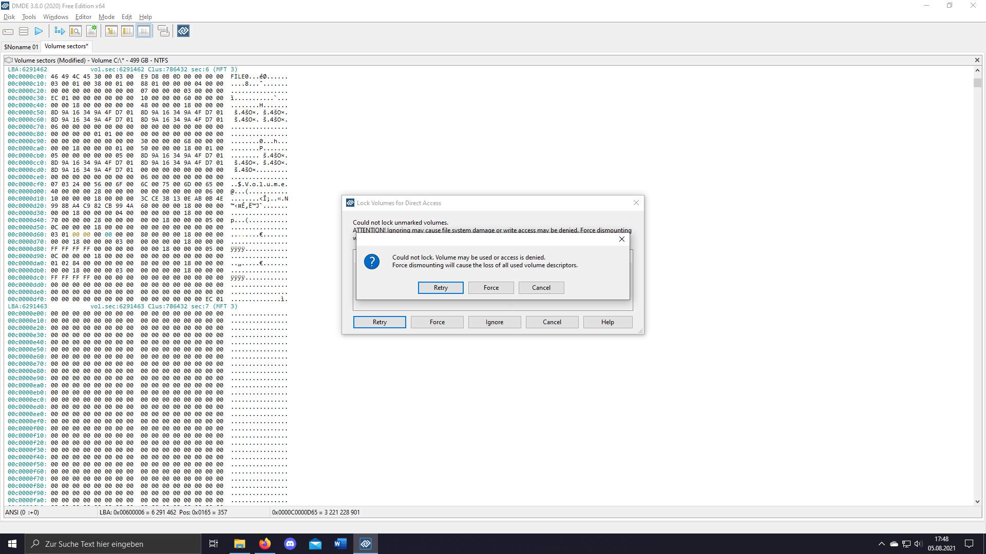
Task: Open the partitions list toolbar icon
Action: [24, 31]
